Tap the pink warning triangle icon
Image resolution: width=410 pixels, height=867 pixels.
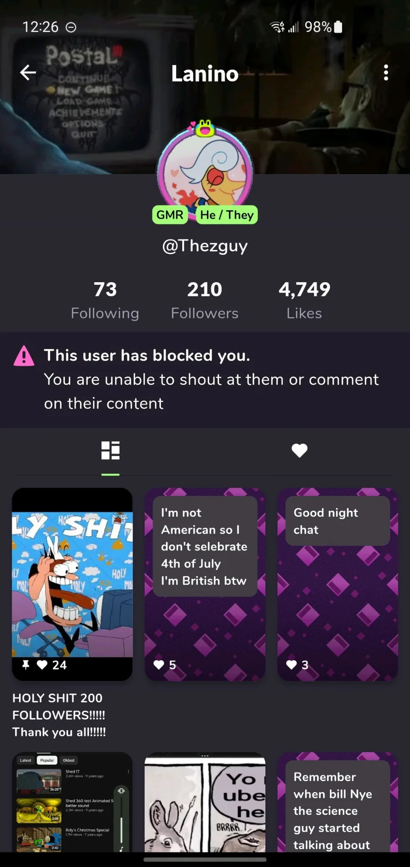click(x=24, y=356)
